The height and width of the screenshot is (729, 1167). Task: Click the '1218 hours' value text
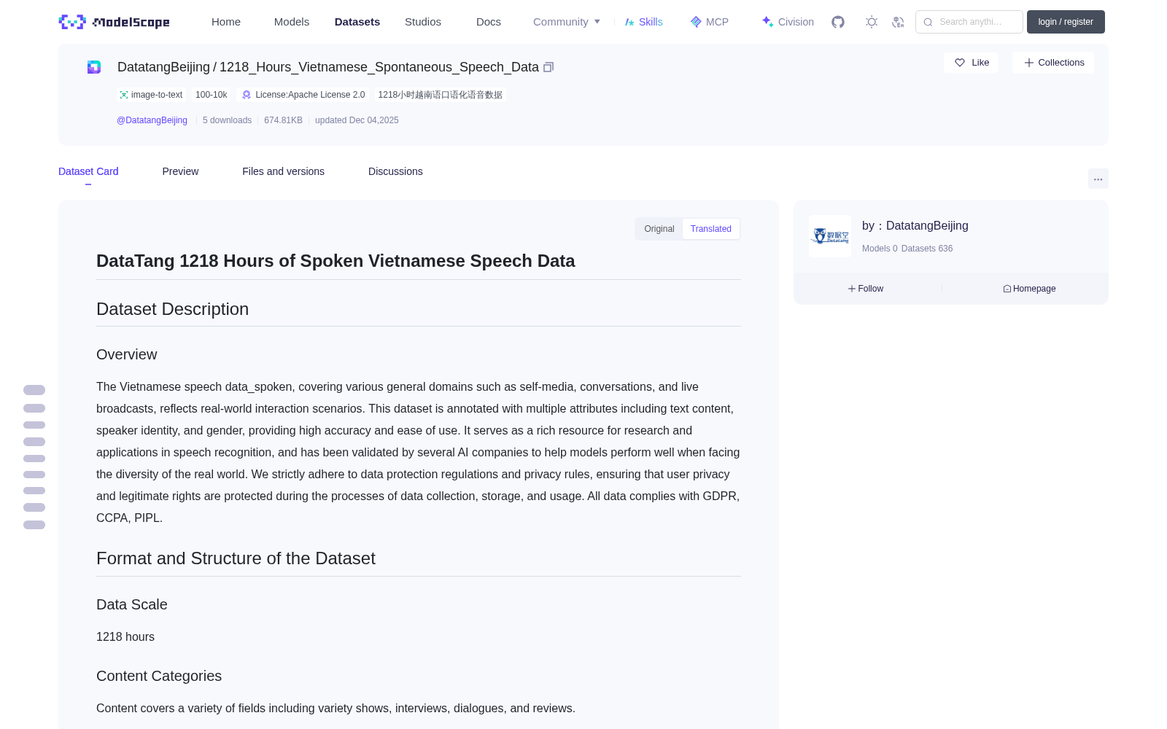pos(125,636)
